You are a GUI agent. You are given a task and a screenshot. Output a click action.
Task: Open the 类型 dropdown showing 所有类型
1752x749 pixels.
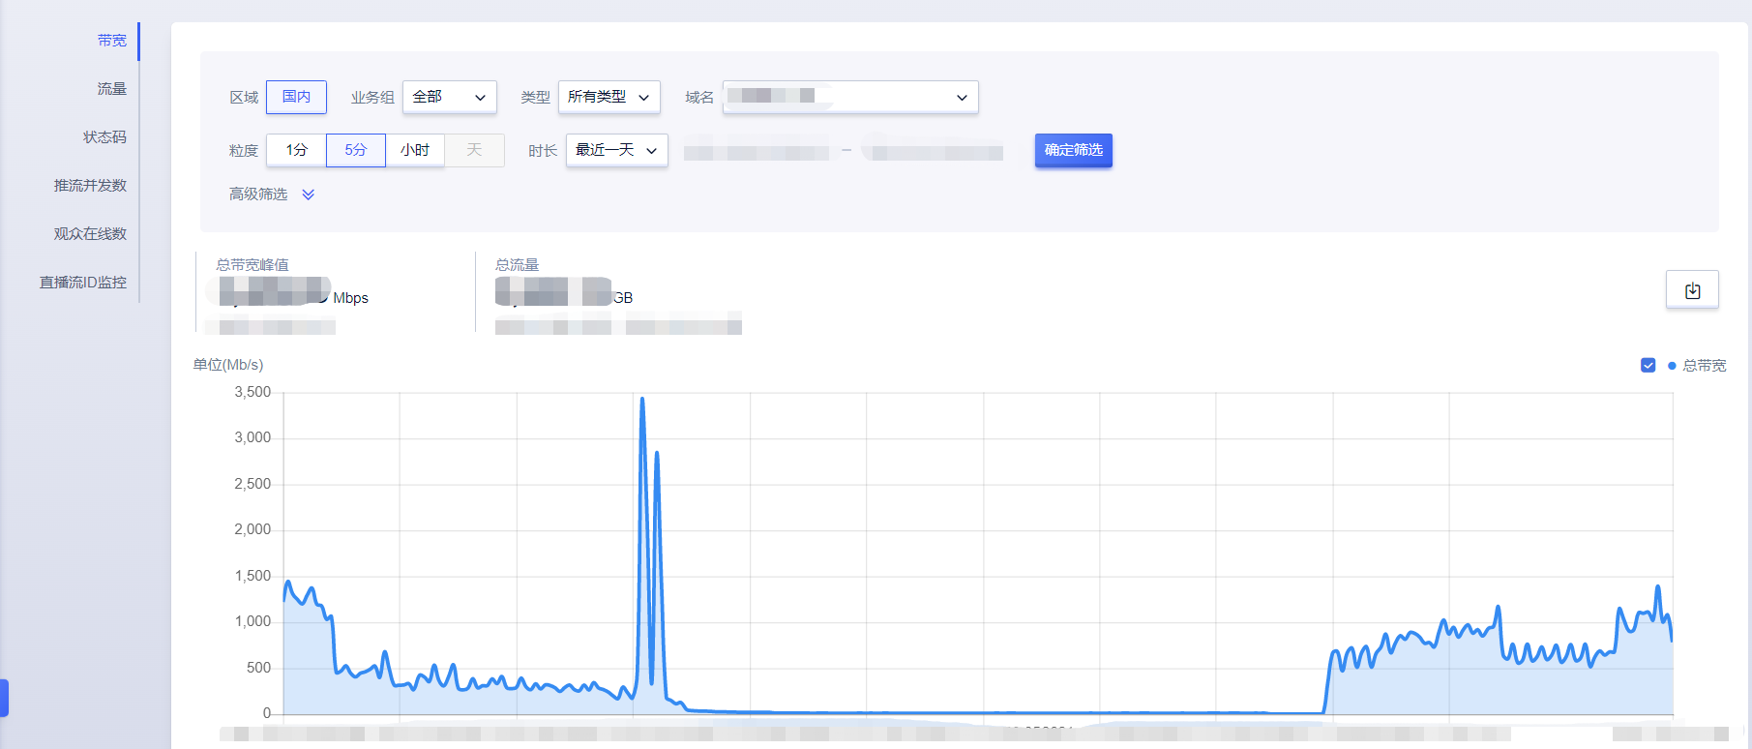609,97
